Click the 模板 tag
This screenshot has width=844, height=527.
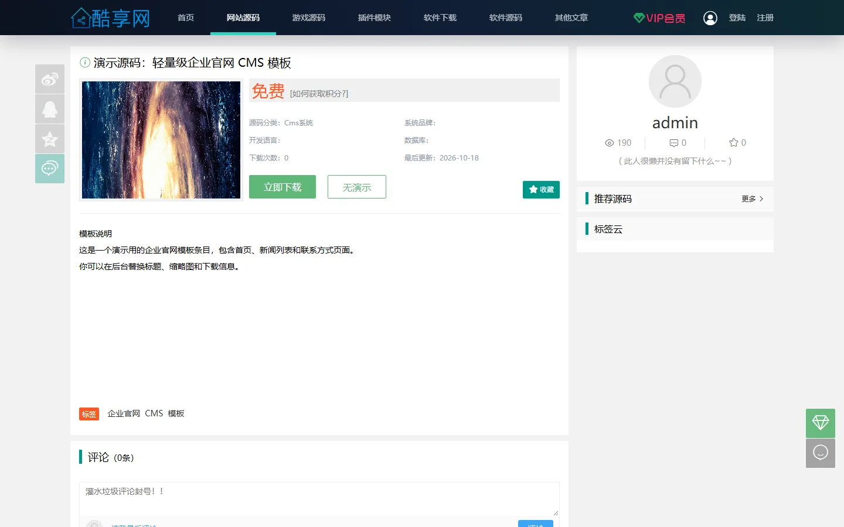point(176,413)
